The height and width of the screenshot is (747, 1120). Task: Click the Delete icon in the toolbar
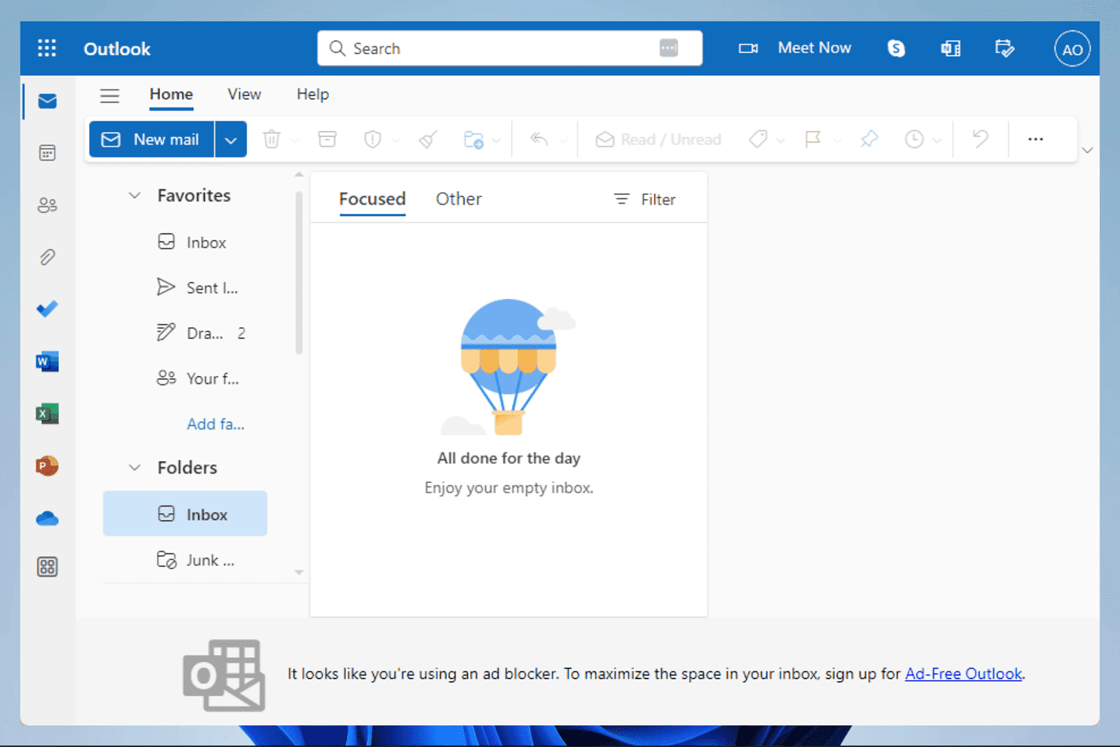(x=271, y=139)
